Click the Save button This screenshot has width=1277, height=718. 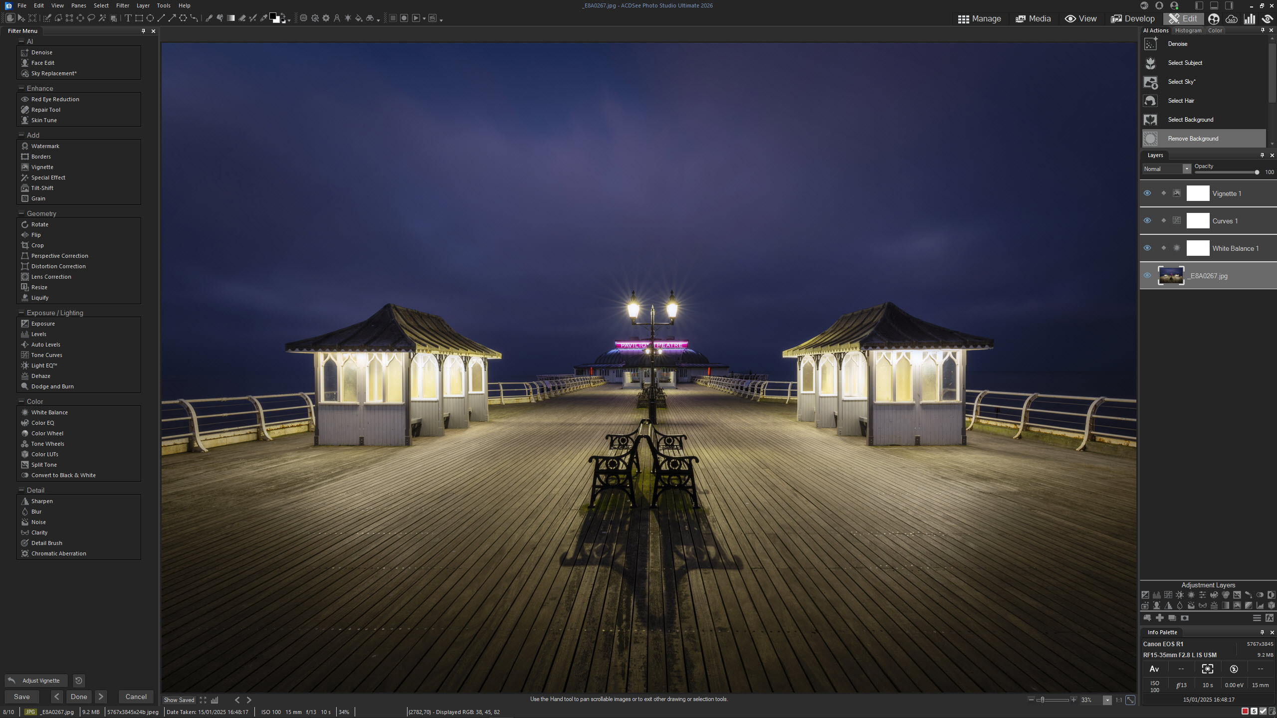(x=22, y=697)
